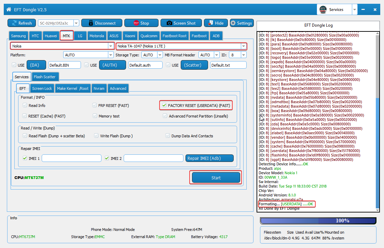
Task: Tick the Write Flash (Dump) checkbox
Action: 96,136
